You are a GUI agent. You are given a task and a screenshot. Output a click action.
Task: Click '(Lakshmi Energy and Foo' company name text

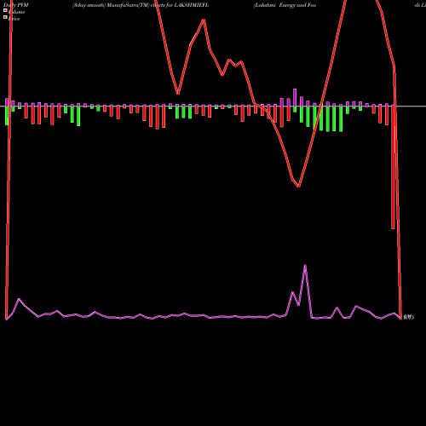point(285,5)
